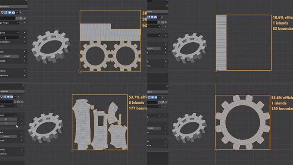Toggle render visibility camera icon in top-left panel
Screen dimensions: 293x165
tap(13, 12)
